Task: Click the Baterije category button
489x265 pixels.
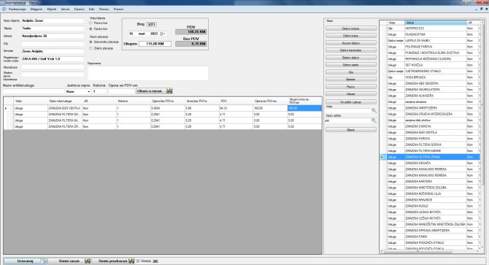Action: (x=351, y=79)
